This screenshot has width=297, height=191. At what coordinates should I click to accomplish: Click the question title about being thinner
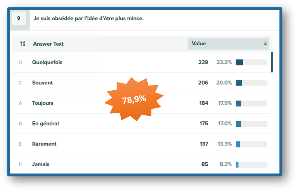tap(89, 18)
